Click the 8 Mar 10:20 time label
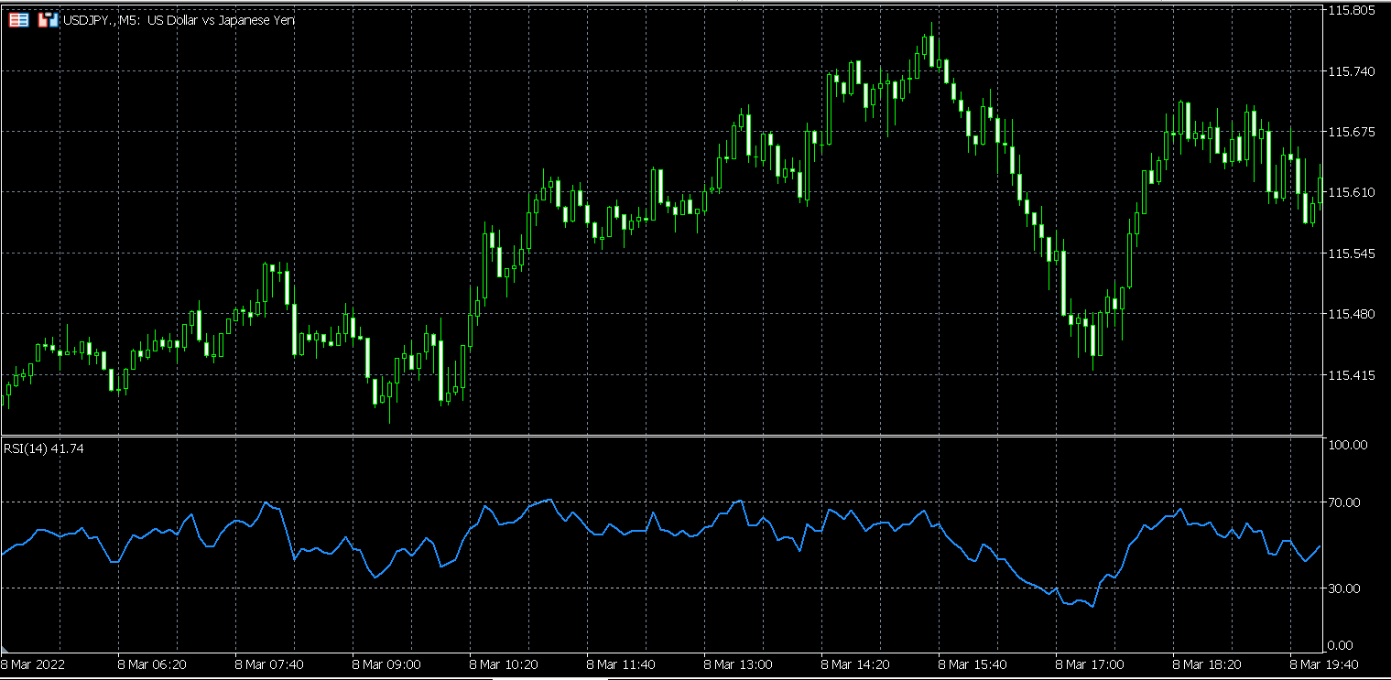The image size is (1391, 680). (503, 664)
